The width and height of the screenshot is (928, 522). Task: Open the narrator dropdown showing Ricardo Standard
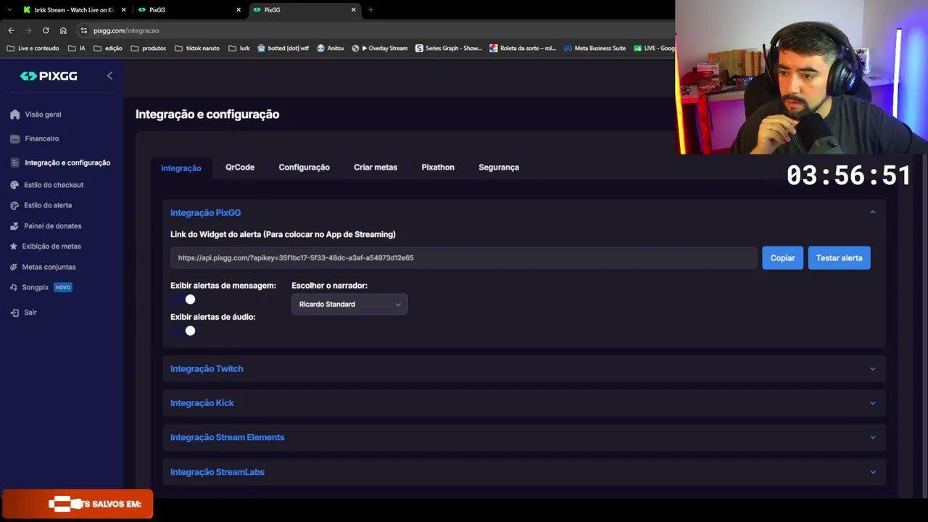click(349, 304)
